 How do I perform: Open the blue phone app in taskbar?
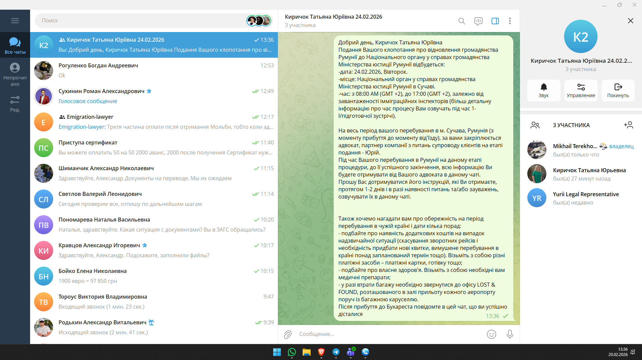point(365,352)
